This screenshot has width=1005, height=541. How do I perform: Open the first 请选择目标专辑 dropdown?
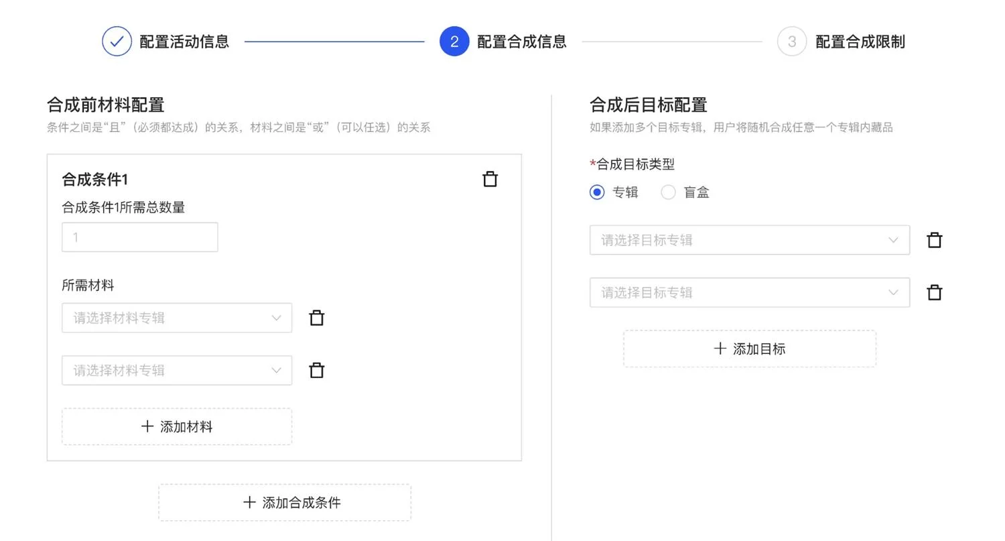(748, 239)
